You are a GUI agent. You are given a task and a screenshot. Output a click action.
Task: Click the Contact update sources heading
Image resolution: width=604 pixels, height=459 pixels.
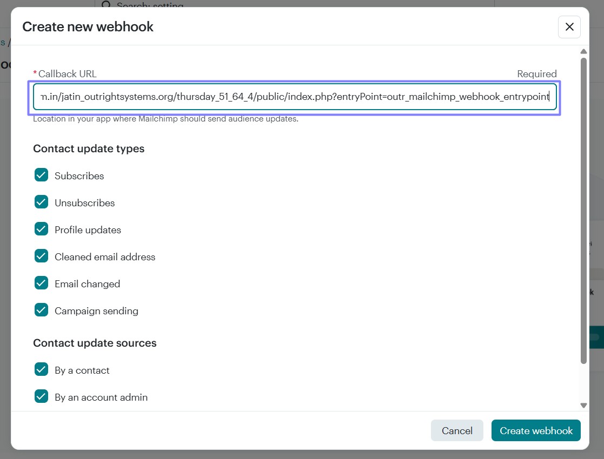pyautogui.click(x=95, y=343)
